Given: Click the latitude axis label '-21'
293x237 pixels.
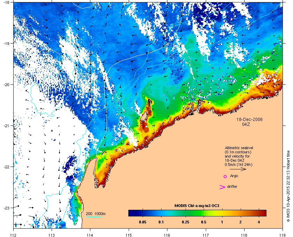Looking at the screenshot, I should 7,126.
